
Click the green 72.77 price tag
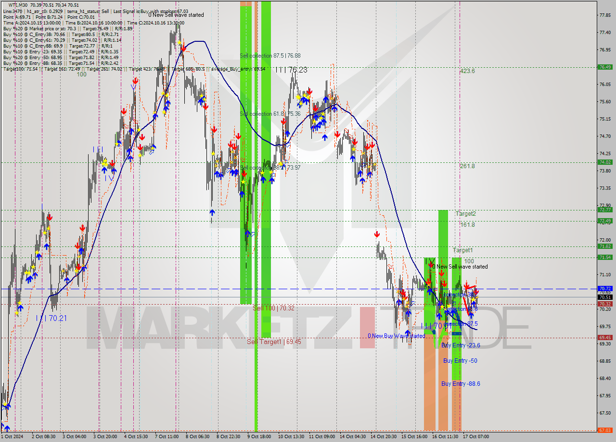[605, 210]
